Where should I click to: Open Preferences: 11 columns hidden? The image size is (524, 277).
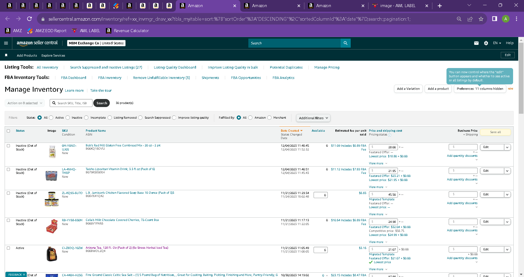point(480,89)
